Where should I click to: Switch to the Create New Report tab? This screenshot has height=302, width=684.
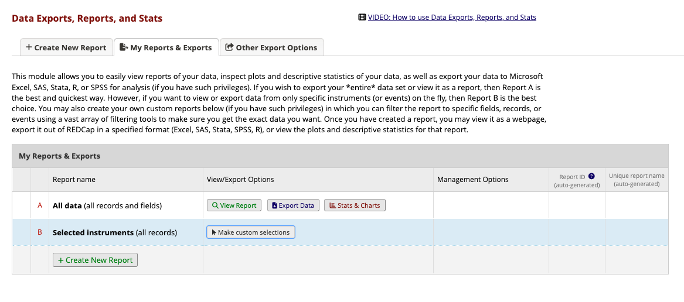[x=66, y=47]
